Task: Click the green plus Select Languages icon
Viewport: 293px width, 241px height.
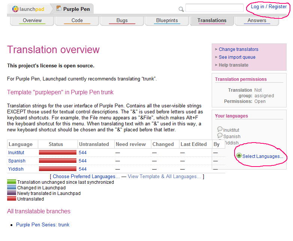Action: [x=239, y=155]
